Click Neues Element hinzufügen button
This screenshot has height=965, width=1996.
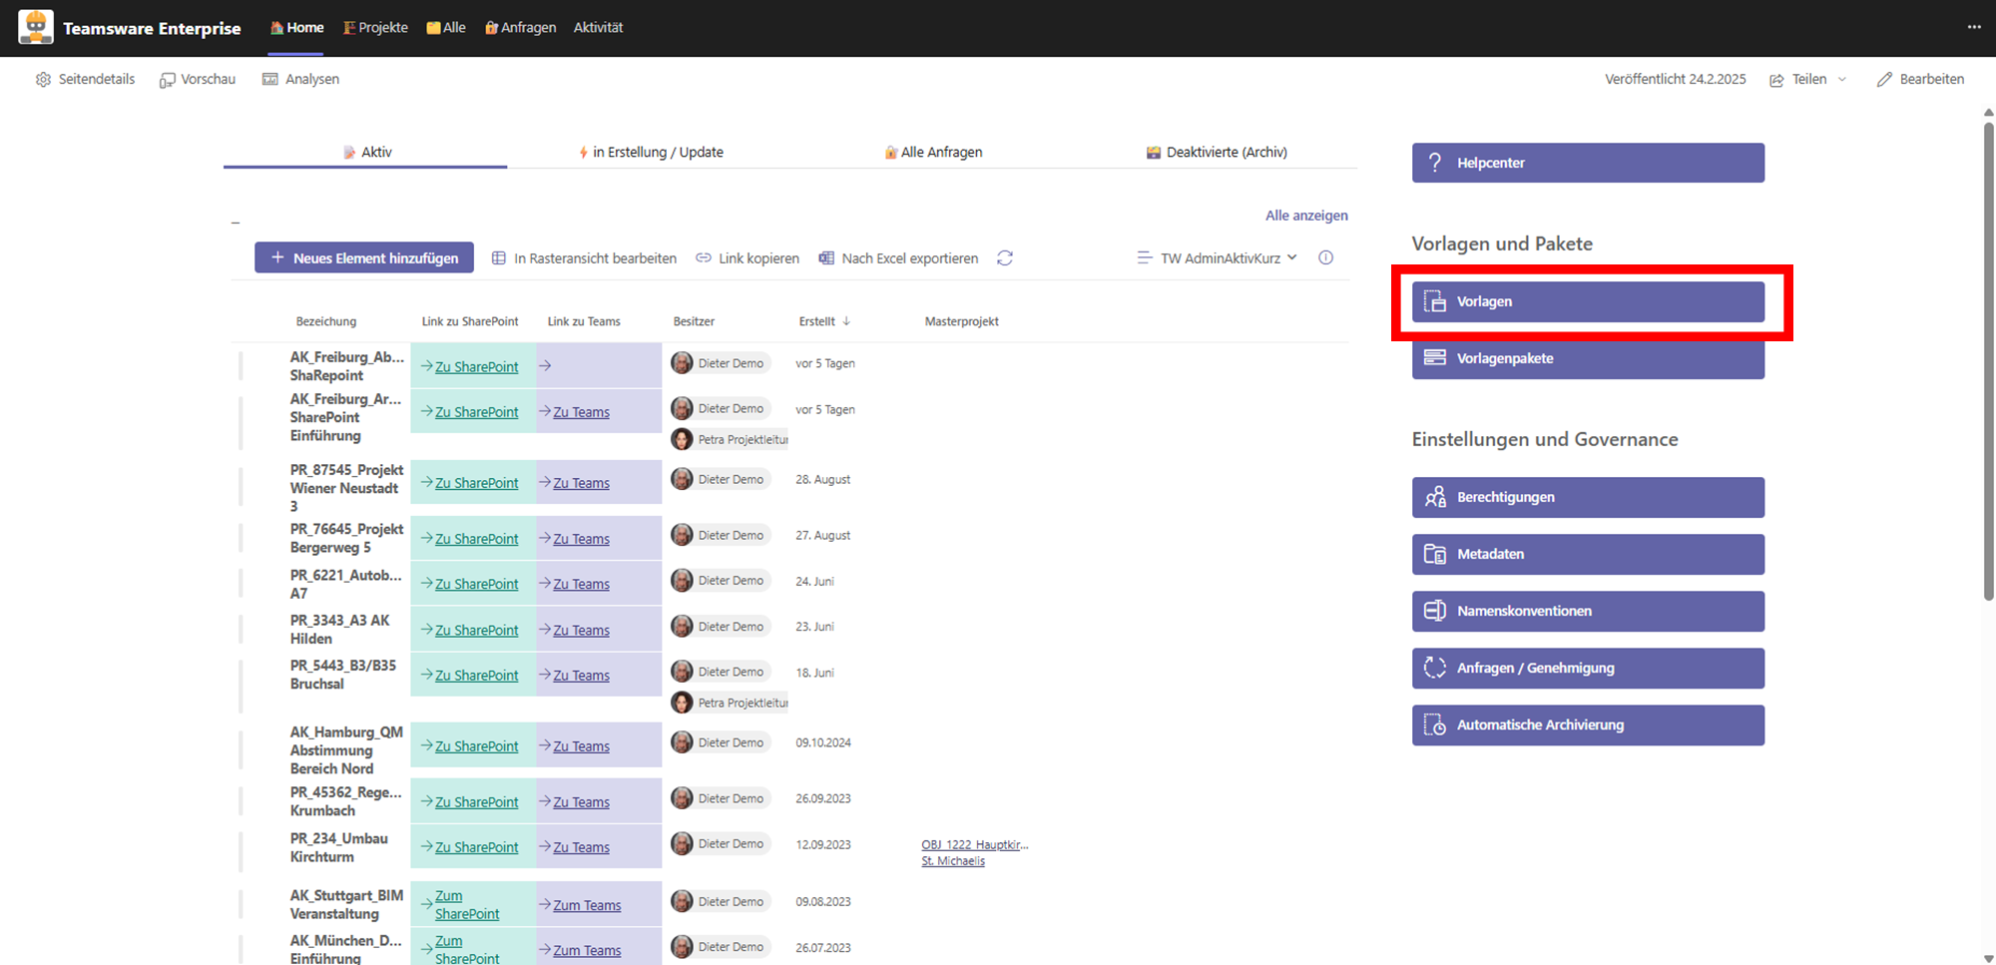point(364,258)
